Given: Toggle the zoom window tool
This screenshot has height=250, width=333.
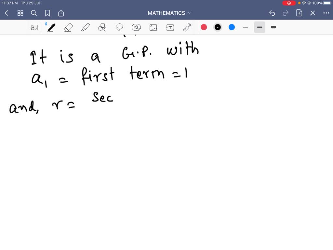Looking at the screenshot, I should (34, 27).
